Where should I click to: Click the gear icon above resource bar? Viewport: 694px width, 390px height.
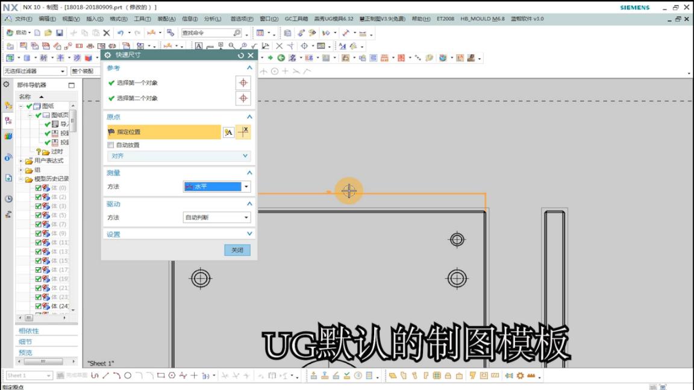[x=6, y=84]
